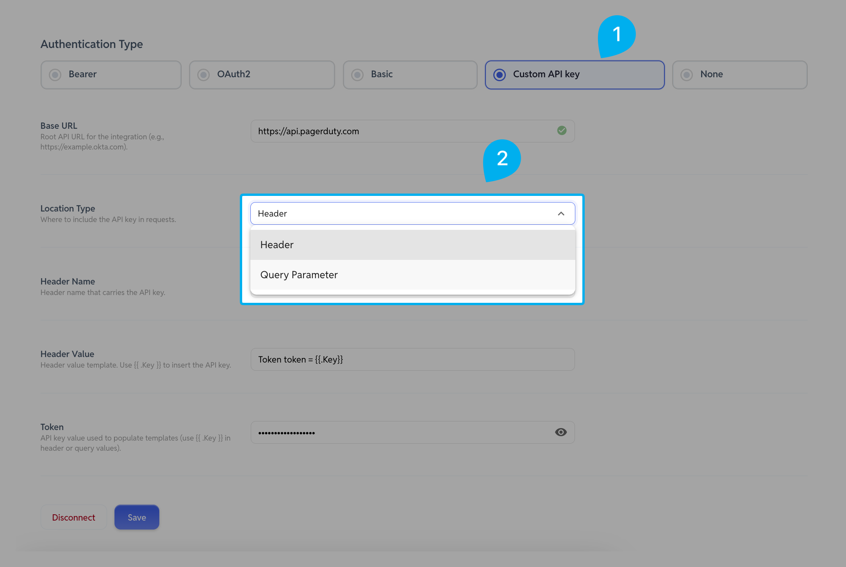Choose OAuth2 authentication type
The image size is (846, 567).
pos(262,75)
